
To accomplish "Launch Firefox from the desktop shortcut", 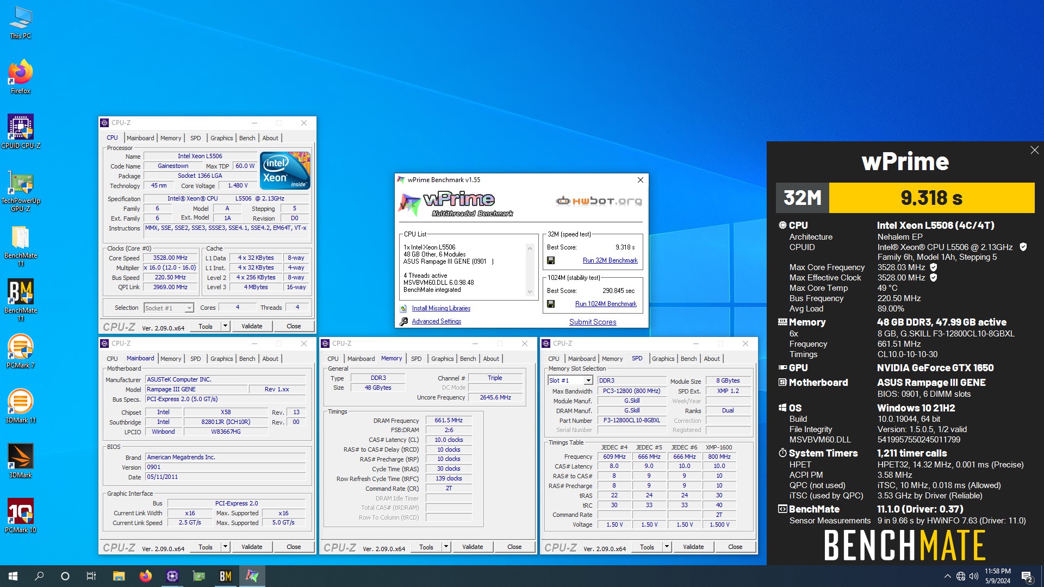I will click(21, 77).
